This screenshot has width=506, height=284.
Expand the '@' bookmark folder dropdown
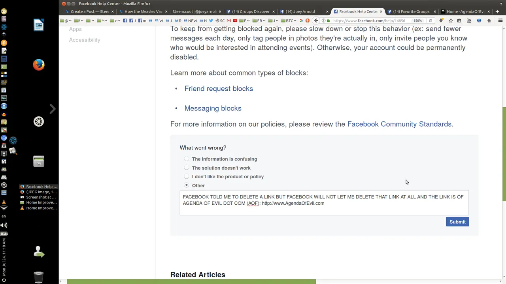click(x=65, y=21)
